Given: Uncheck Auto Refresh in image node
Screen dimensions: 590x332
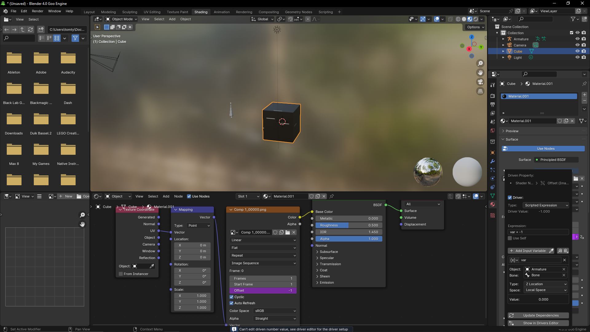Looking at the screenshot, I should 231,303.
